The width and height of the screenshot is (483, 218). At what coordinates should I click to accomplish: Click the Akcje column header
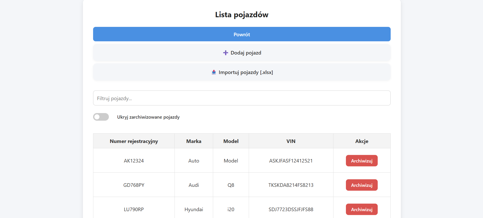[x=361, y=141]
